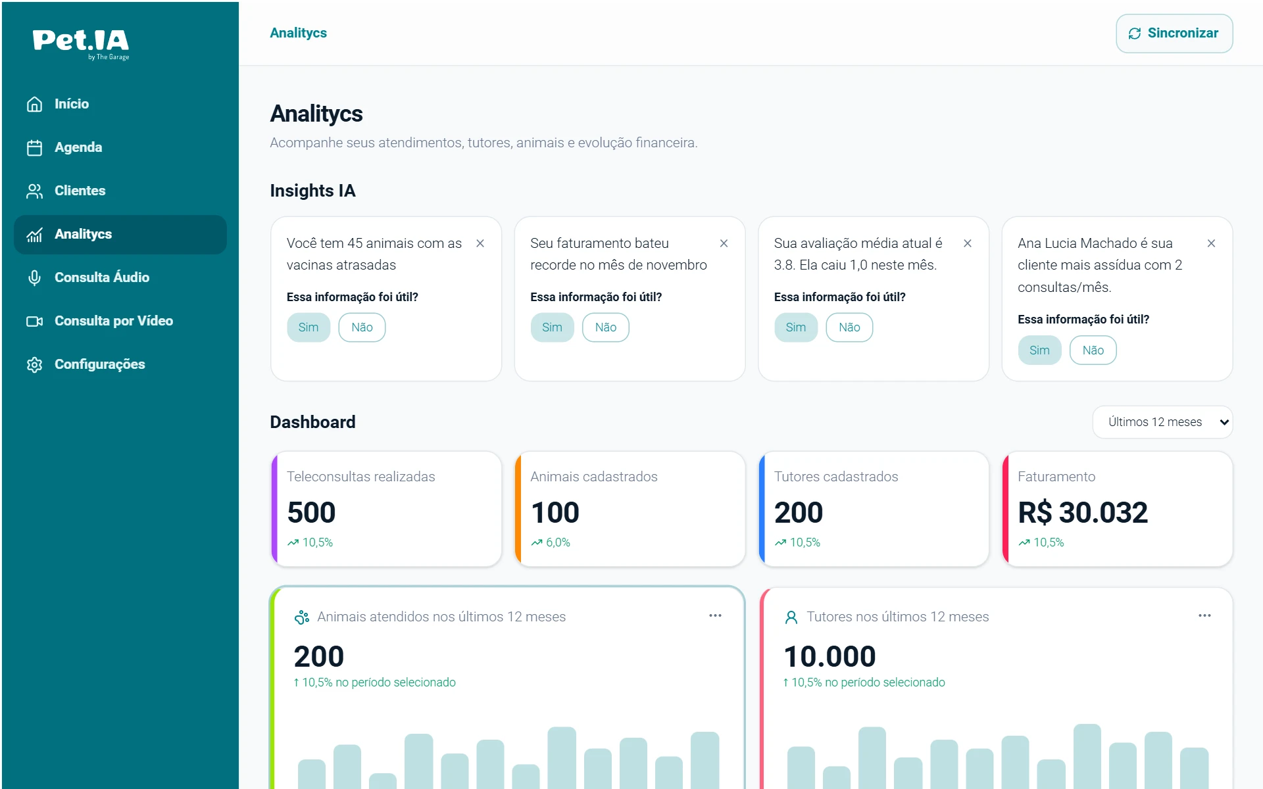The height and width of the screenshot is (789, 1263).
Task: Go to Início in the sidebar
Action: 120,104
